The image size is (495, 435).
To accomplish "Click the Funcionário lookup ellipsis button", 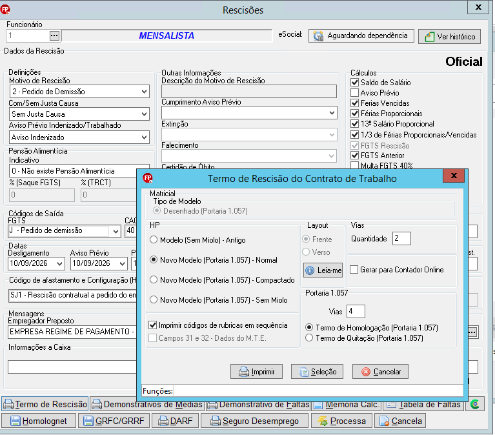I will click(54, 35).
